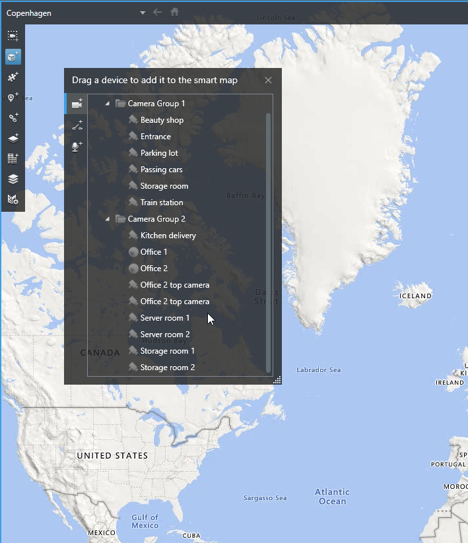Click the add custom overlay icon
The height and width of the screenshot is (543, 468).
[x=13, y=139]
